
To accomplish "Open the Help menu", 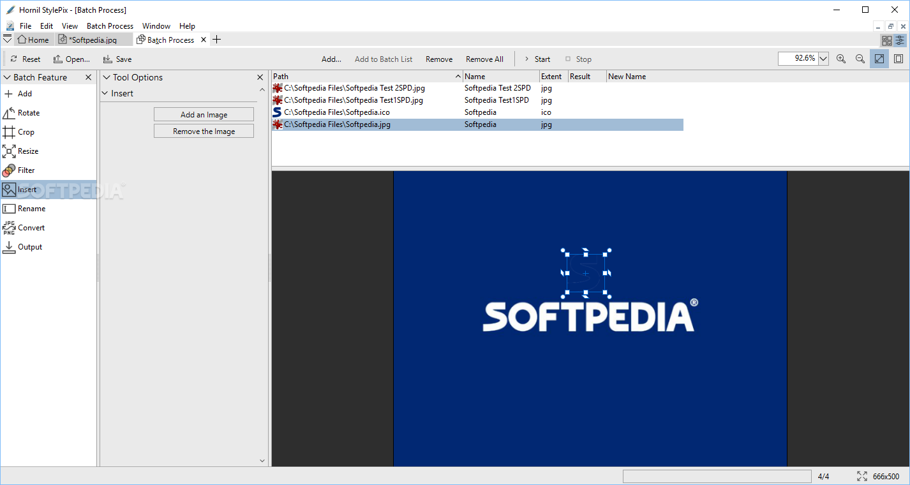I will [x=187, y=26].
